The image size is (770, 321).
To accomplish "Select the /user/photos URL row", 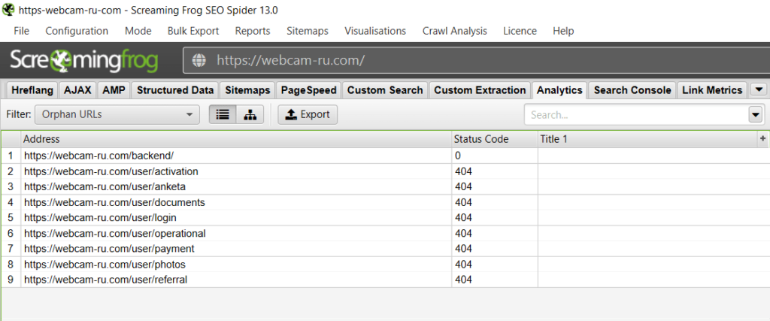I will (385, 265).
